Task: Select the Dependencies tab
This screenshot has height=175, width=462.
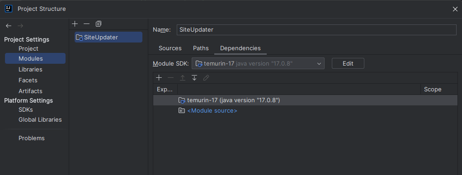Action: click(x=240, y=48)
